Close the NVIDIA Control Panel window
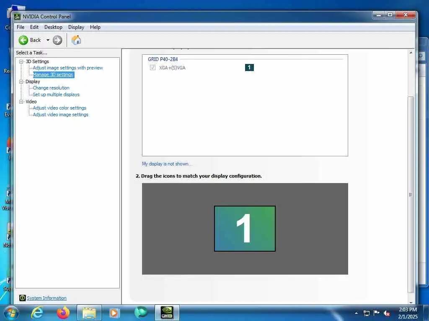The height and width of the screenshot is (321, 429). [x=406, y=15]
